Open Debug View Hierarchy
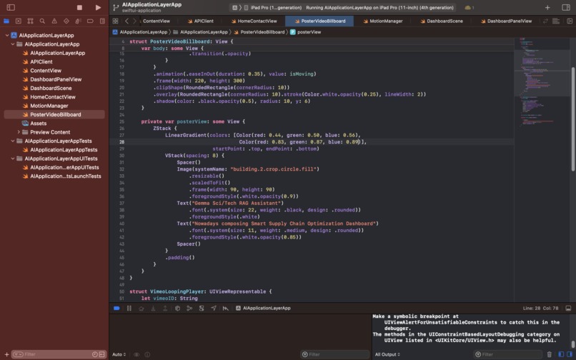The height and width of the screenshot is (360, 576). click(177, 308)
